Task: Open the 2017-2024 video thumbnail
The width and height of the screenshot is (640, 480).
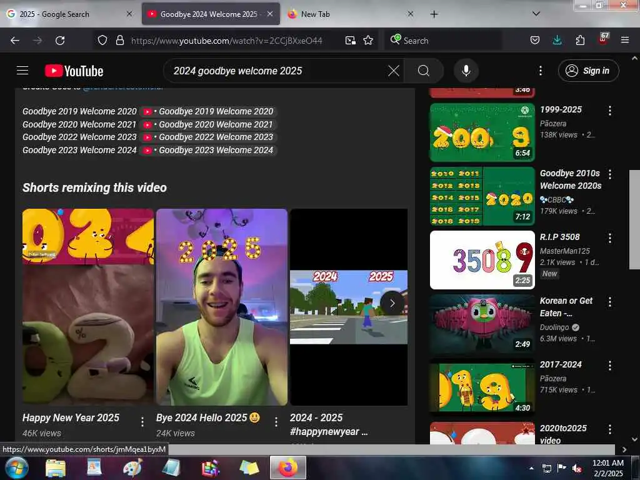Action: 482,387
